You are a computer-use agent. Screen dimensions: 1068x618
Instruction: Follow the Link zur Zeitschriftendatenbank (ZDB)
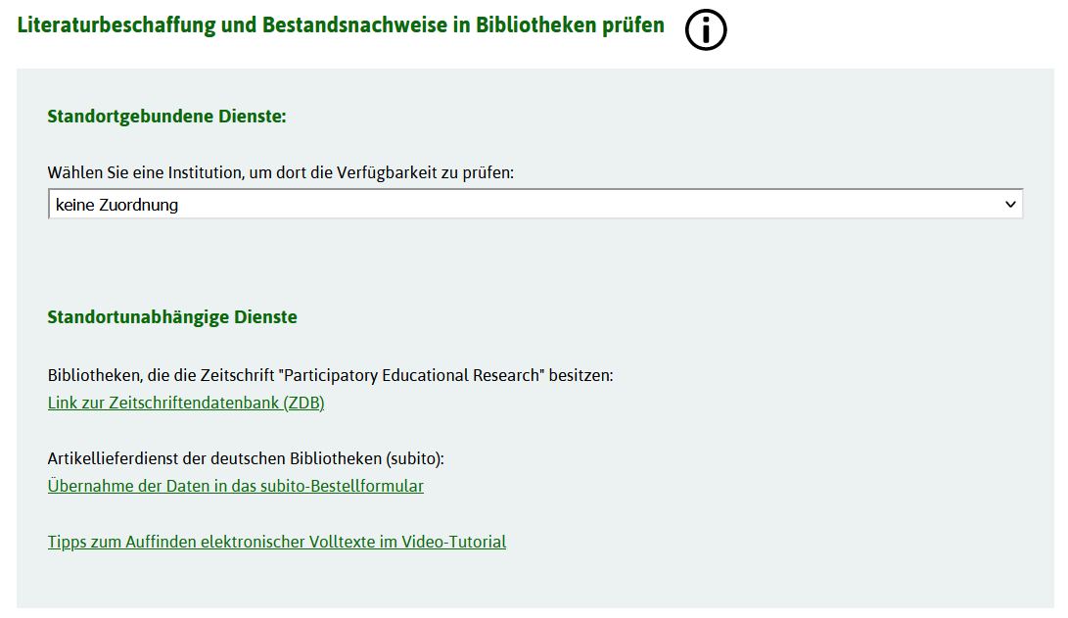186,403
